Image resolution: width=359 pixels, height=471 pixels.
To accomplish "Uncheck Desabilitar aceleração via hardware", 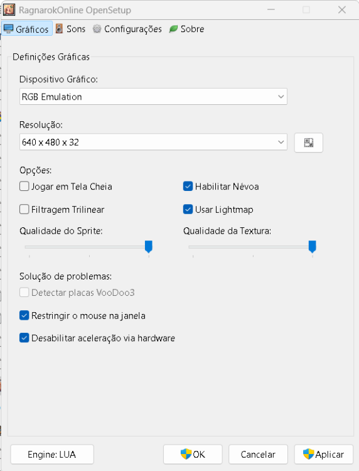I will pyautogui.click(x=24, y=338).
